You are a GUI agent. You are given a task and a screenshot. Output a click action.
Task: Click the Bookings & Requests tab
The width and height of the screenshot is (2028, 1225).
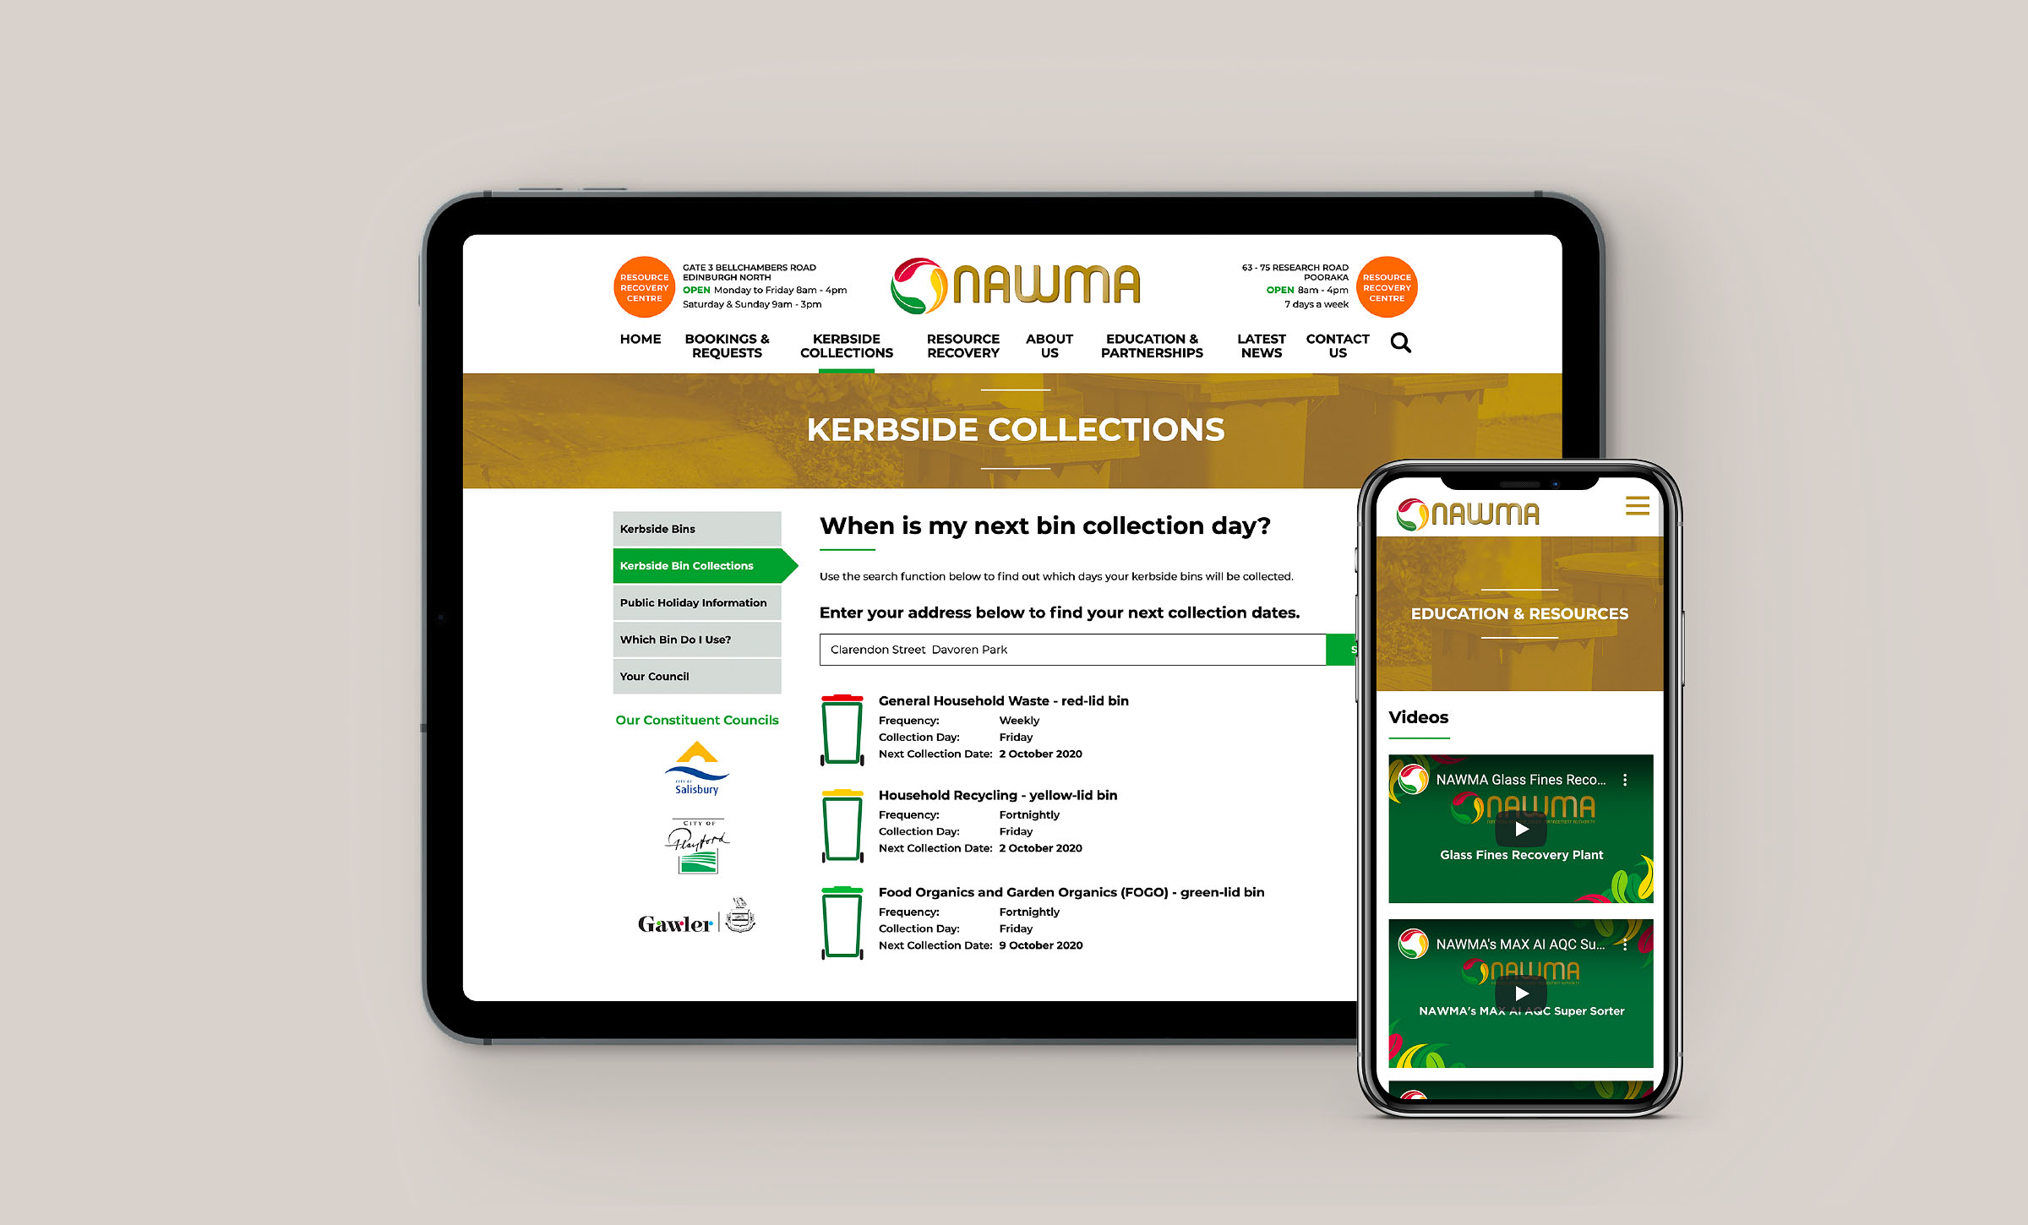pos(728,346)
